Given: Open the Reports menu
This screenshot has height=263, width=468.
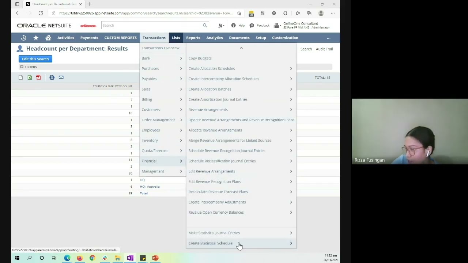Looking at the screenshot, I should (x=193, y=38).
